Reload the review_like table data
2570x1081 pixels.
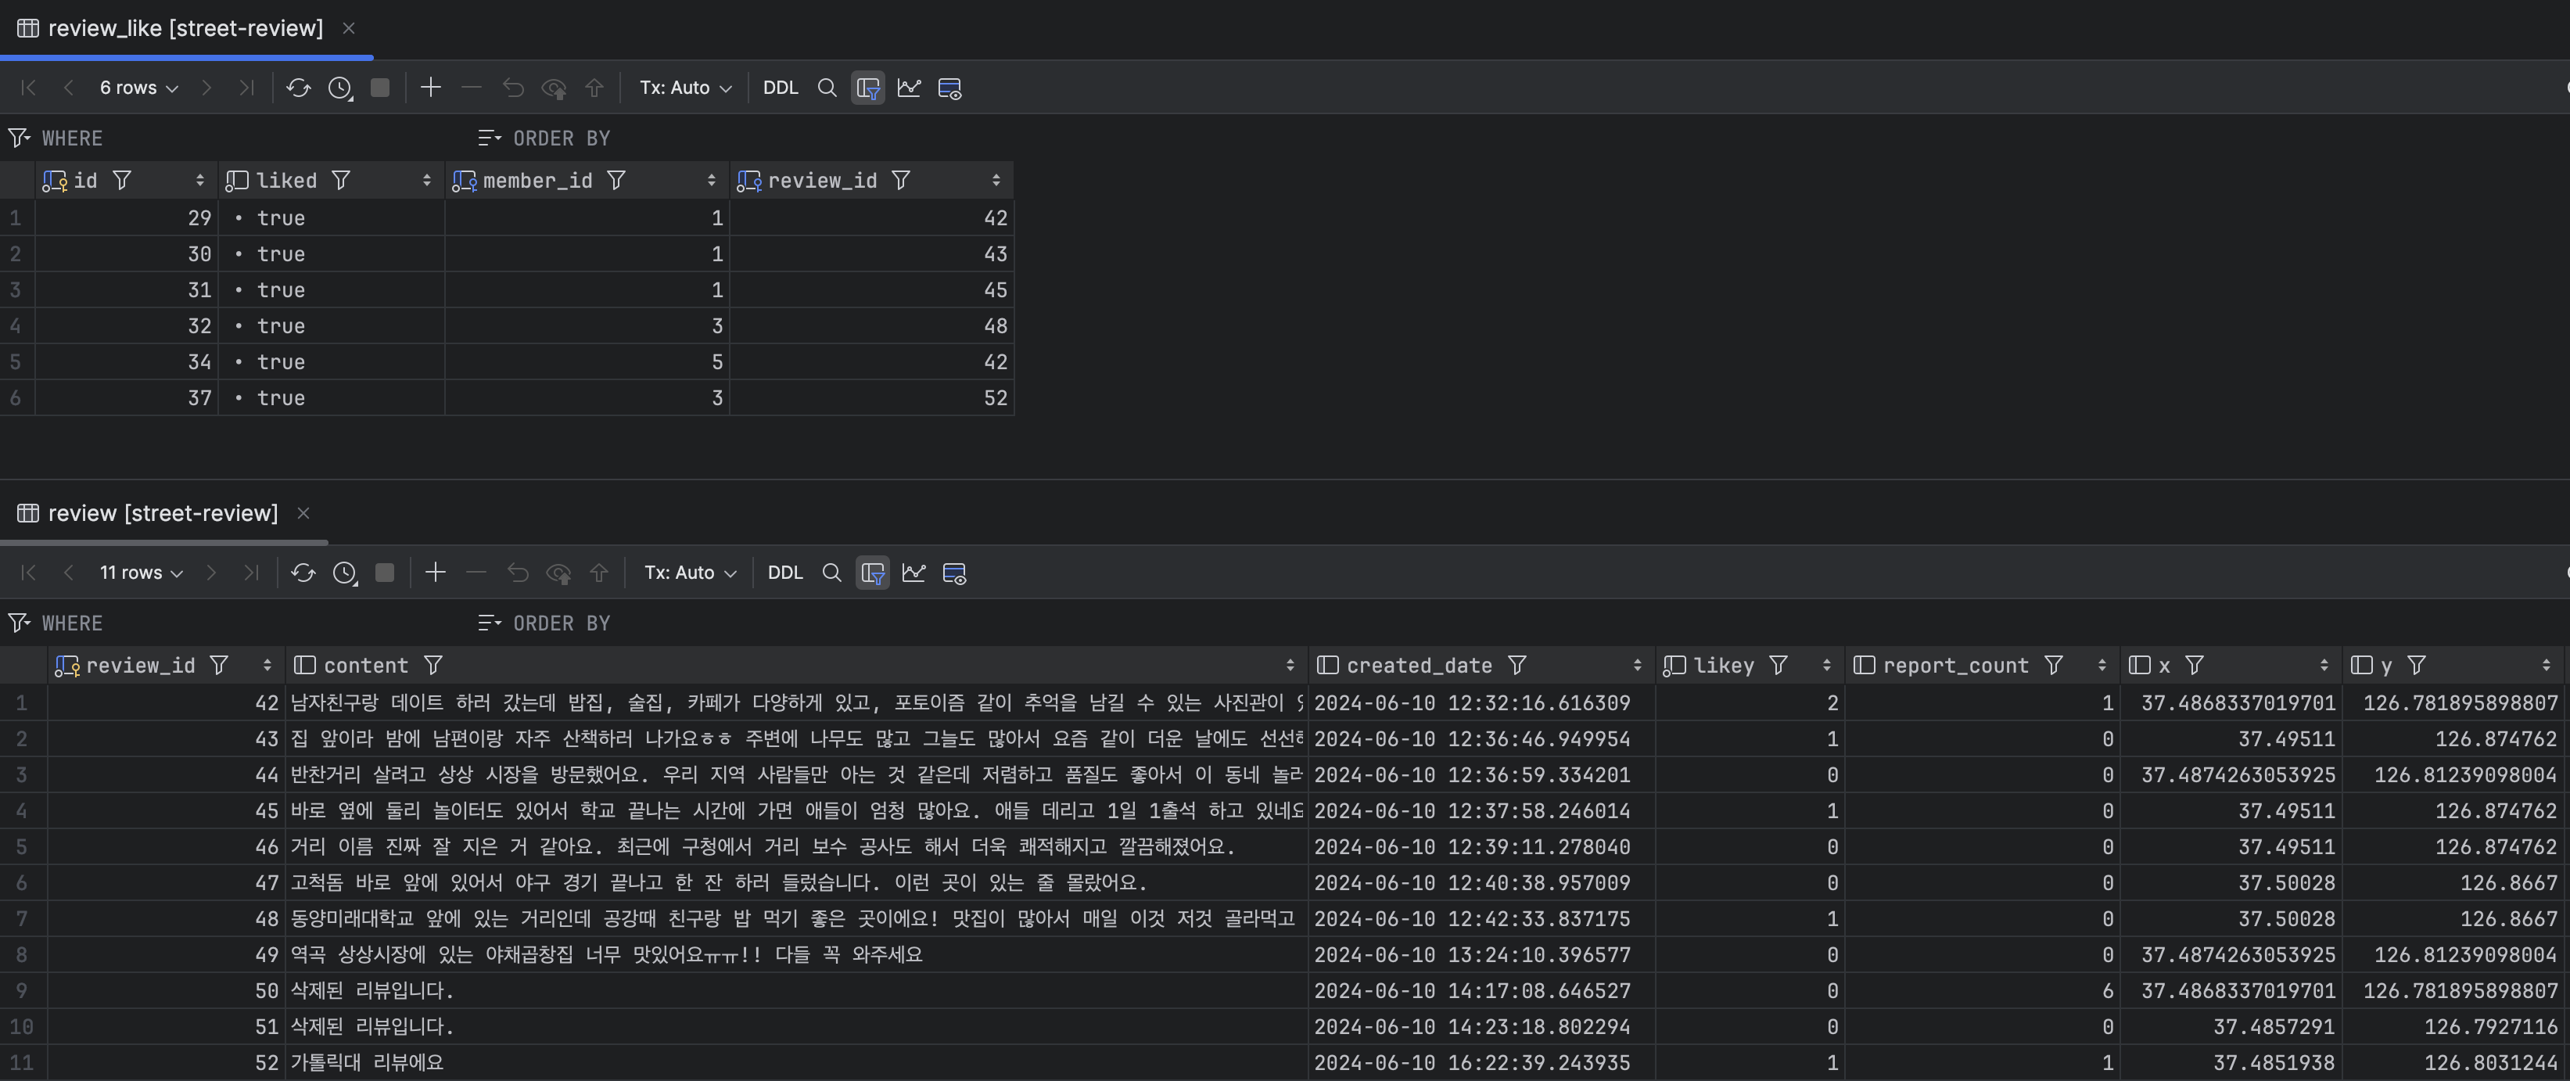297,88
